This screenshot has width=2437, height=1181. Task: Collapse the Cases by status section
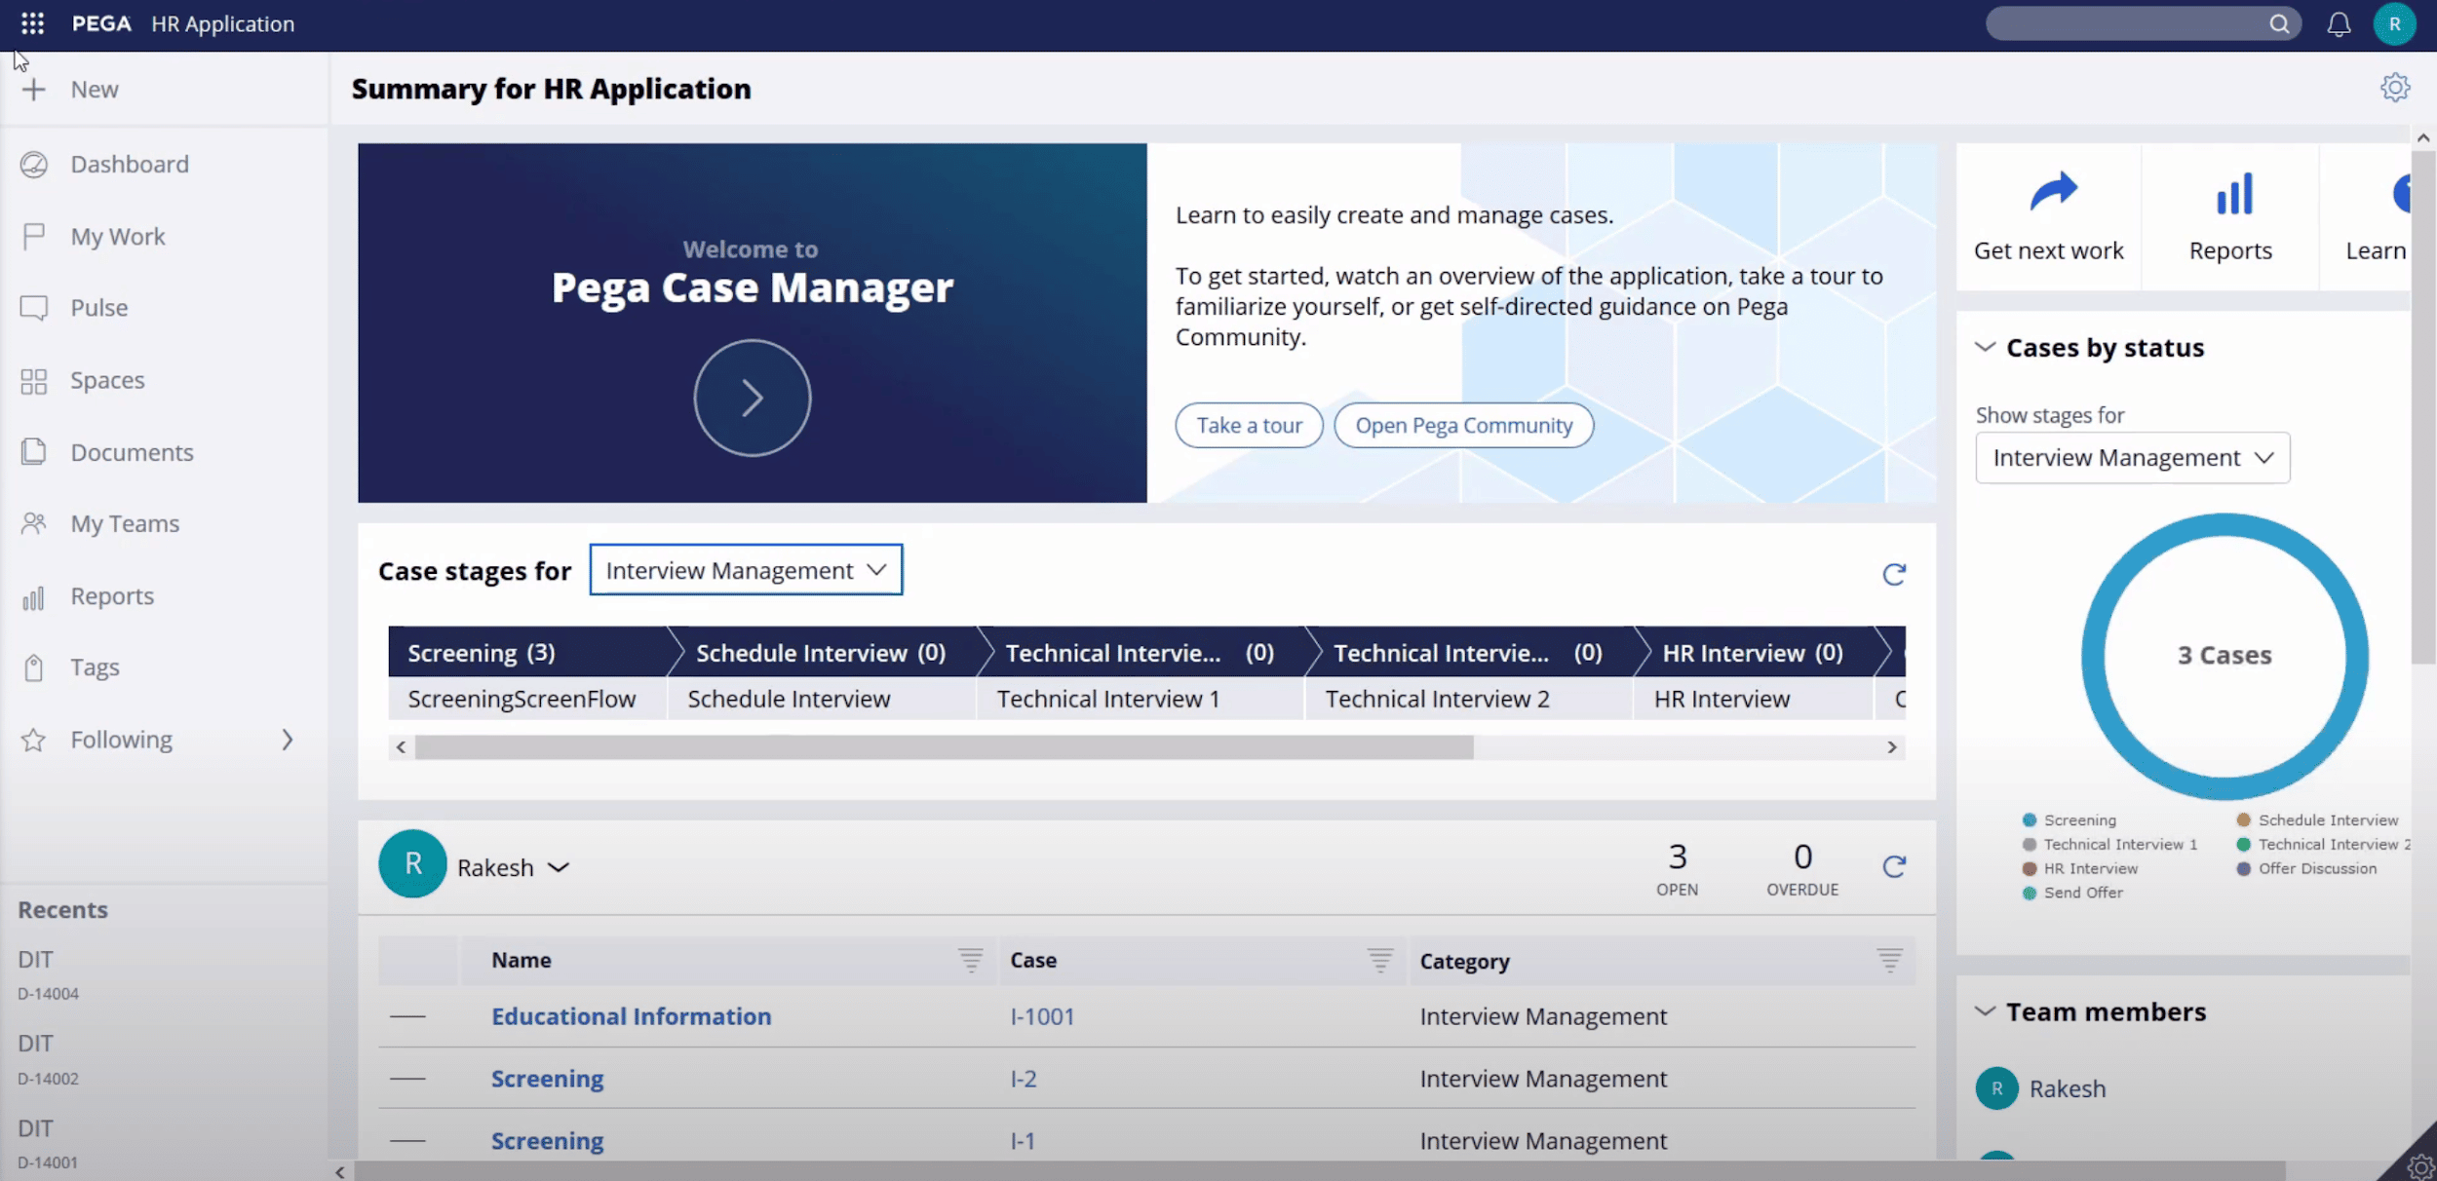(1985, 347)
